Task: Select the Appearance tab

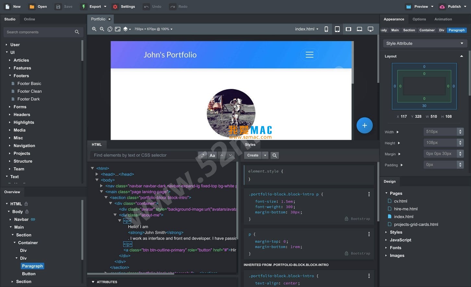Action: (x=394, y=19)
